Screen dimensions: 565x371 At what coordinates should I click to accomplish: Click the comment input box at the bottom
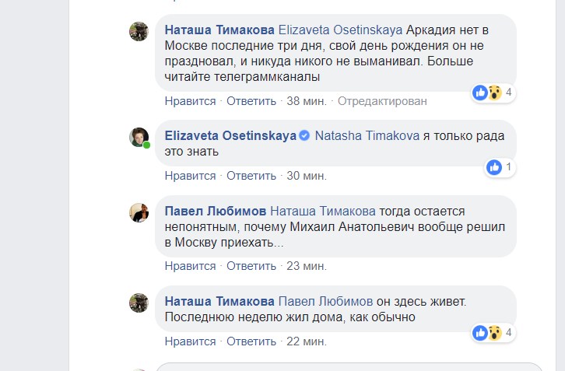click(350, 367)
